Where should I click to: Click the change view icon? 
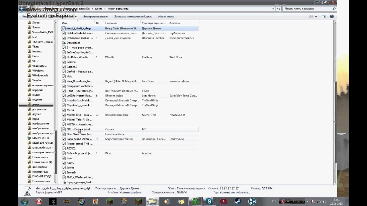311,17
